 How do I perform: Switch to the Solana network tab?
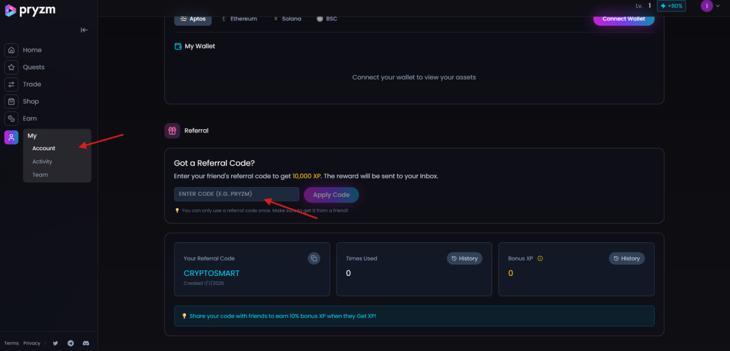click(x=287, y=19)
